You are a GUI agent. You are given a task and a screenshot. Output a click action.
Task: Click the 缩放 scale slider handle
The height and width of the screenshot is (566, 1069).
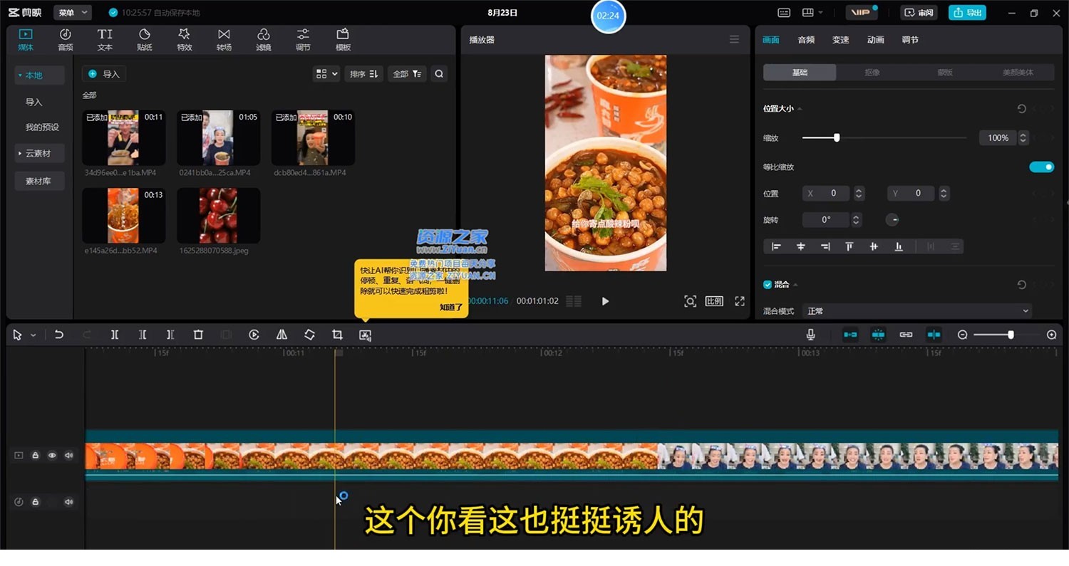click(x=837, y=137)
